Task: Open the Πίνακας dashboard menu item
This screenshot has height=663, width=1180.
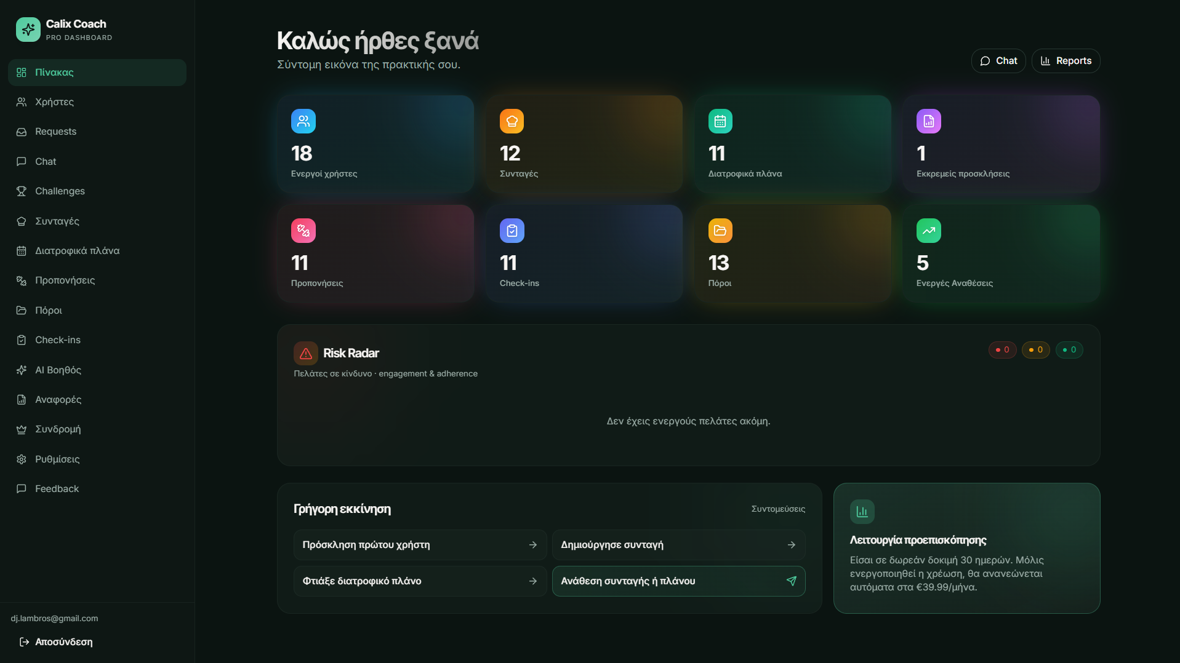Action: point(97,73)
